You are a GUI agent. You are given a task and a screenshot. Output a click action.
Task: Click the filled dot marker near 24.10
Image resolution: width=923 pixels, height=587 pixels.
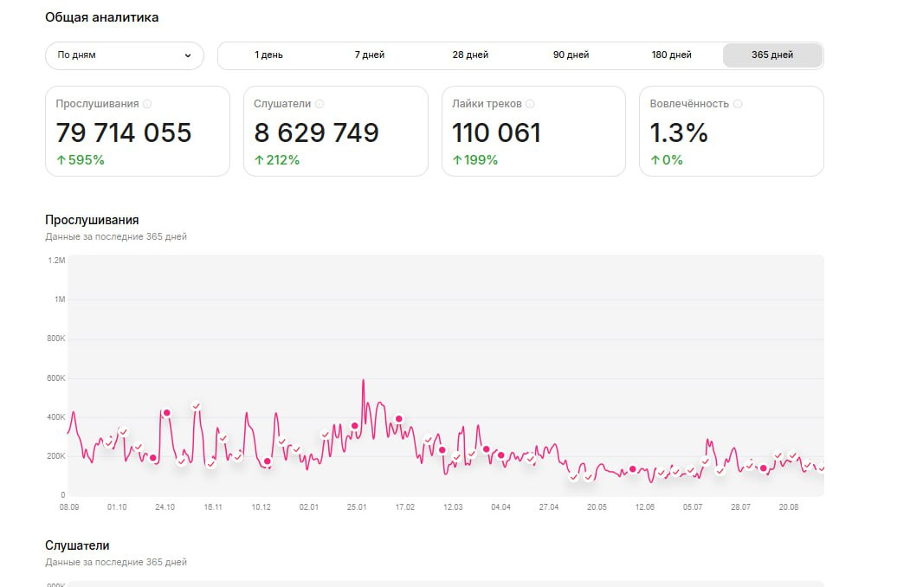tap(167, 413)
